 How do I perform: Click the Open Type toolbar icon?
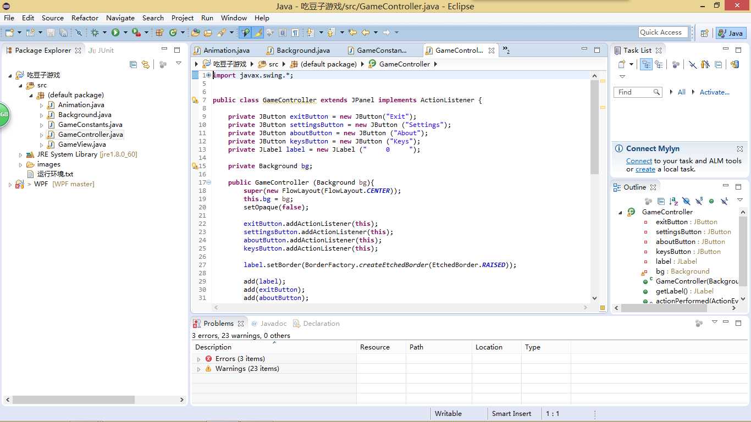click(195, 33)
